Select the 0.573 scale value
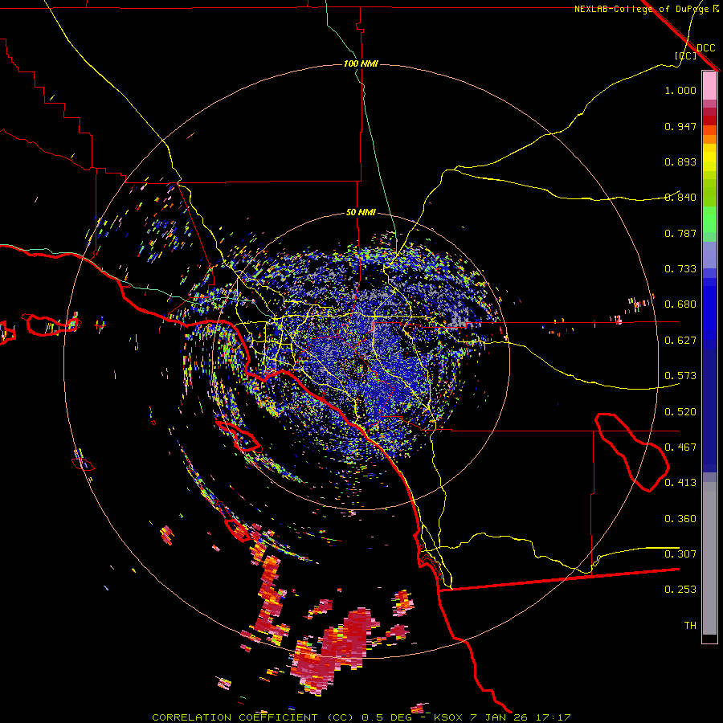The height and width of the screenshot is (723, 723). tap(680, 376)
